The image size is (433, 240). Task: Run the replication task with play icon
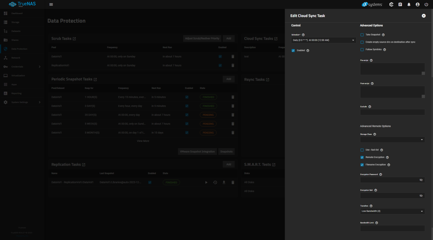click(206, 183)
